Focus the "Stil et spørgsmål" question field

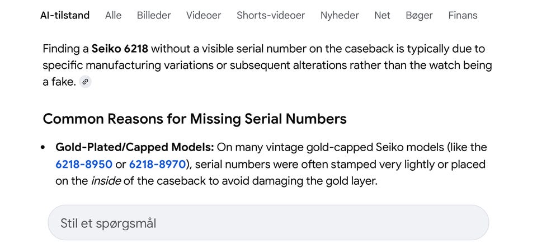(x=268, y=223)
